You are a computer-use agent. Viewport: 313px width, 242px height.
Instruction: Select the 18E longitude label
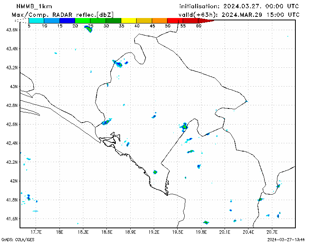(x=59, y=232)
